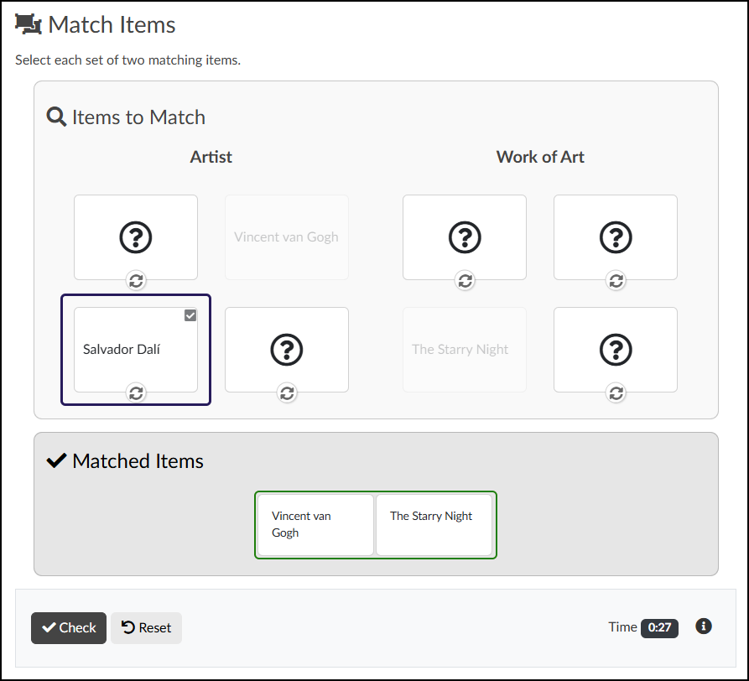Image resolution: width=749 pixels, height=681 pixels.
Task: Click the flip icon under top-left Artist card
Action: [x=136, y=281]
